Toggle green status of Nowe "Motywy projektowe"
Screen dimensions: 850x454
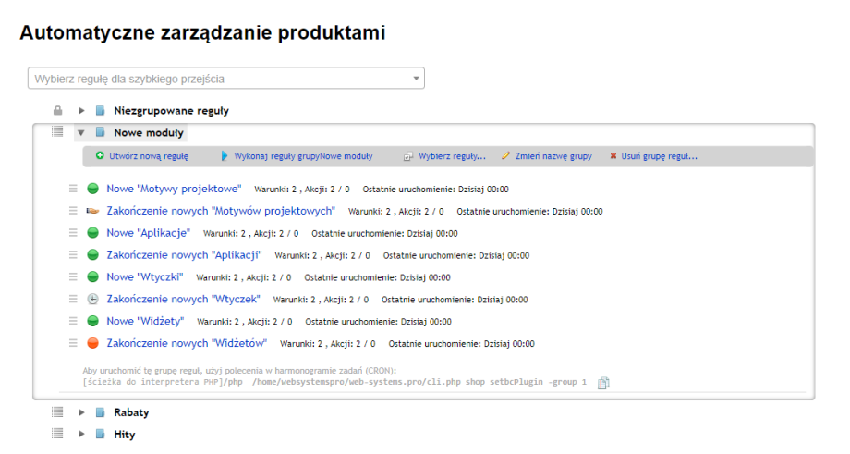(92, 190)
